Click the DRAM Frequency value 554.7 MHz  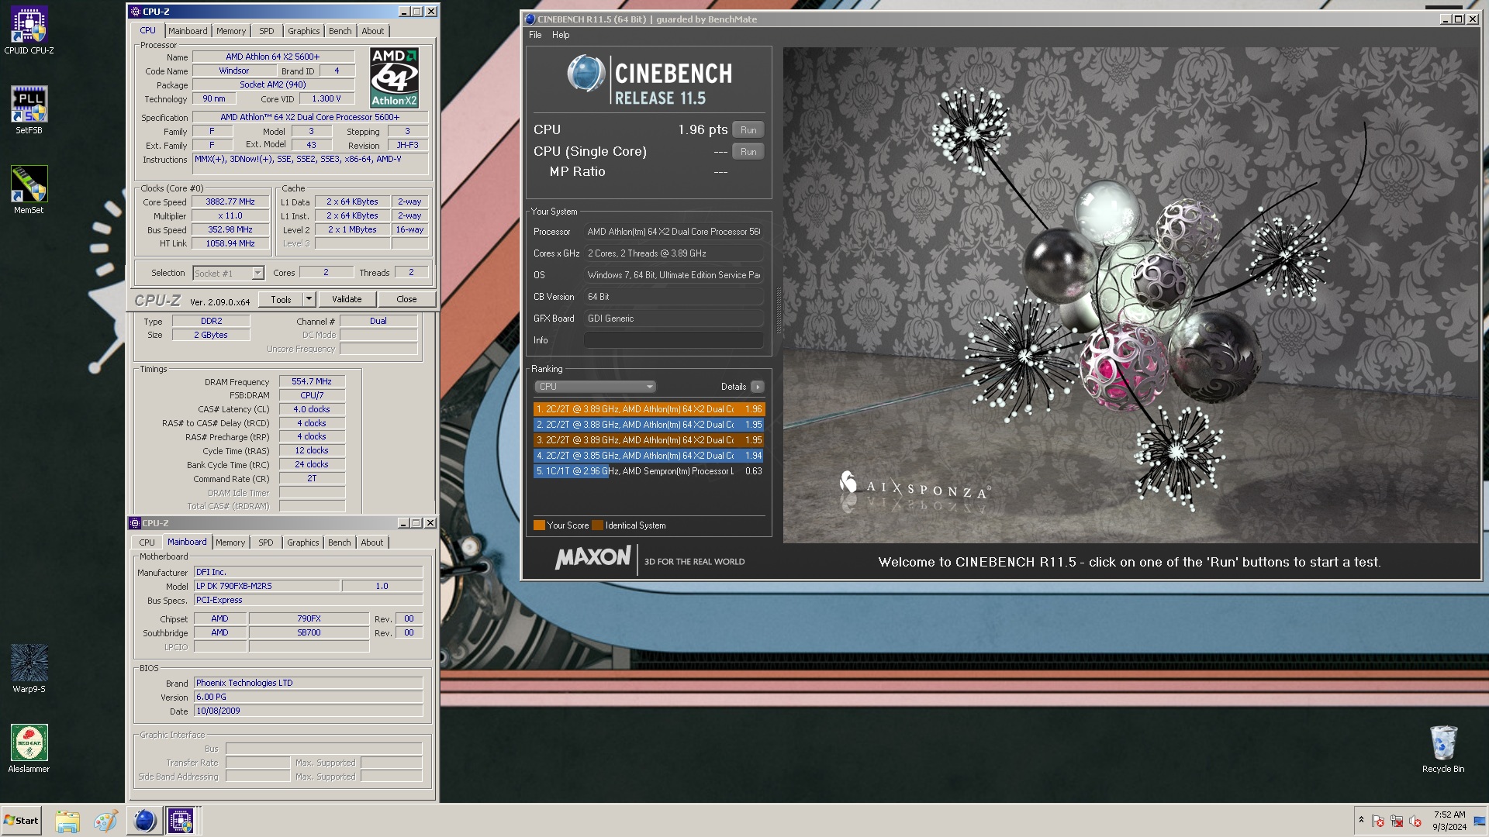pyautogui.click(x=312, y=381)
